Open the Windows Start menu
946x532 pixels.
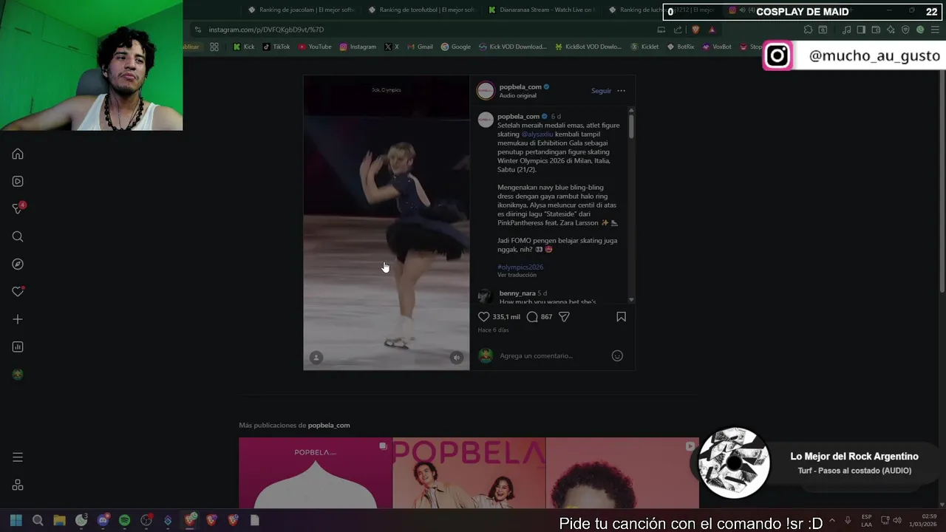(16, 520)
